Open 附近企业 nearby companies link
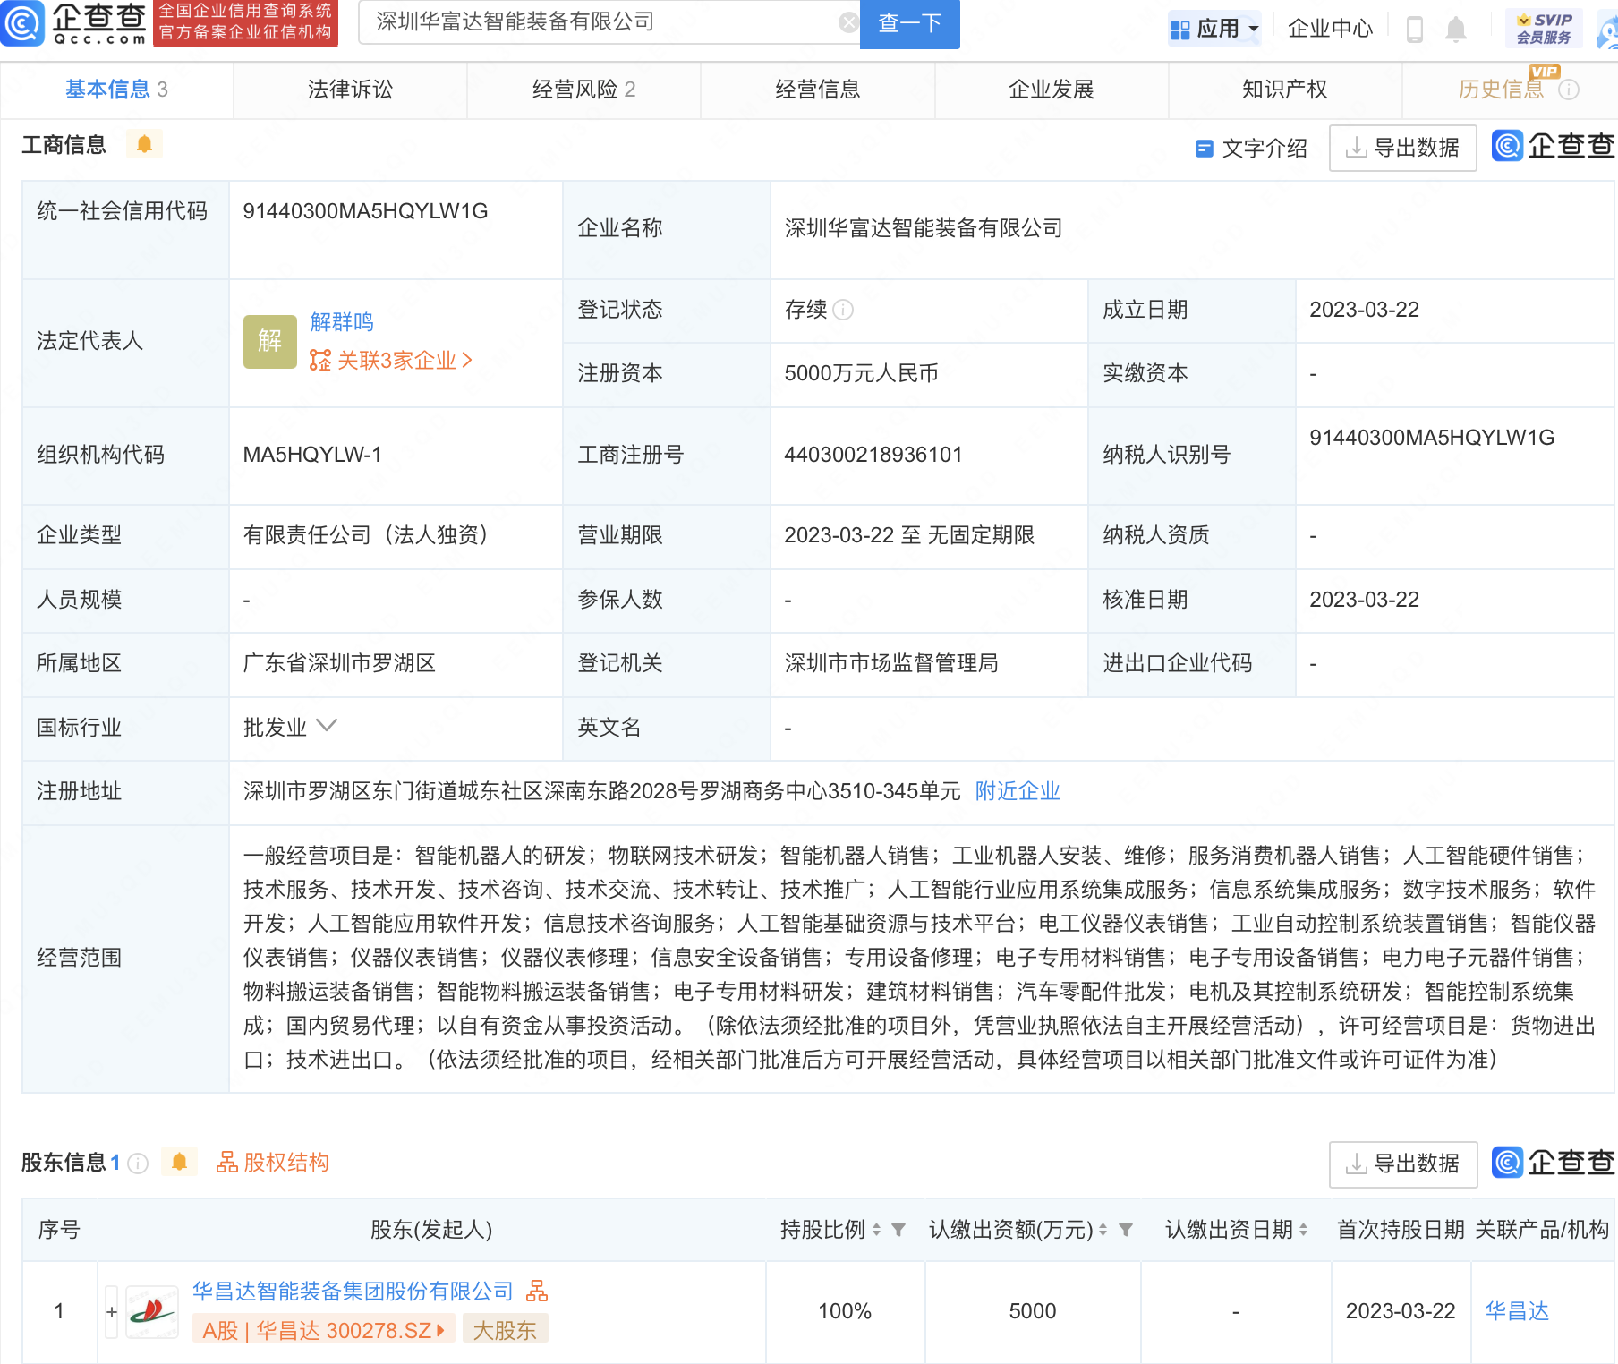Screen dimensions: 1618x1364 coord(1018,791)
